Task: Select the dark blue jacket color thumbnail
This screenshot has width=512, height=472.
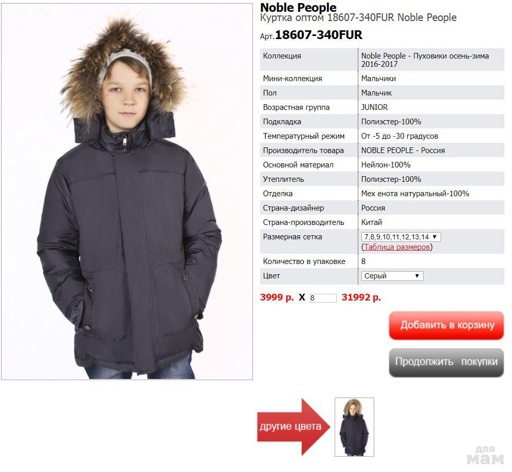Action: pyautogui.click(x=354, y=427)
